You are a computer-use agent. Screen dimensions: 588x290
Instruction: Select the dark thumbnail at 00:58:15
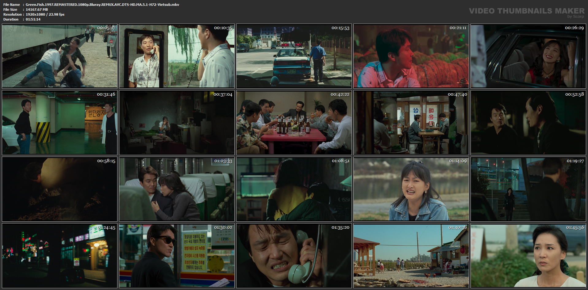pyautogui.click(x=60, y=189)
